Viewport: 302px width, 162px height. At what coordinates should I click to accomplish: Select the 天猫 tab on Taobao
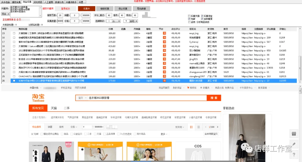point(54,108)
